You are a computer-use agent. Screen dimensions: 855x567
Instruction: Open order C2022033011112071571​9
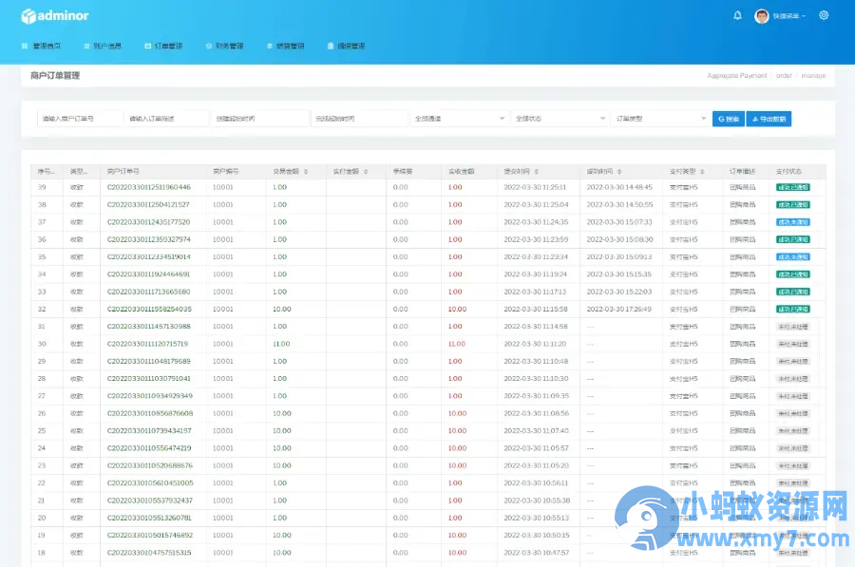(x=148, y=344)
